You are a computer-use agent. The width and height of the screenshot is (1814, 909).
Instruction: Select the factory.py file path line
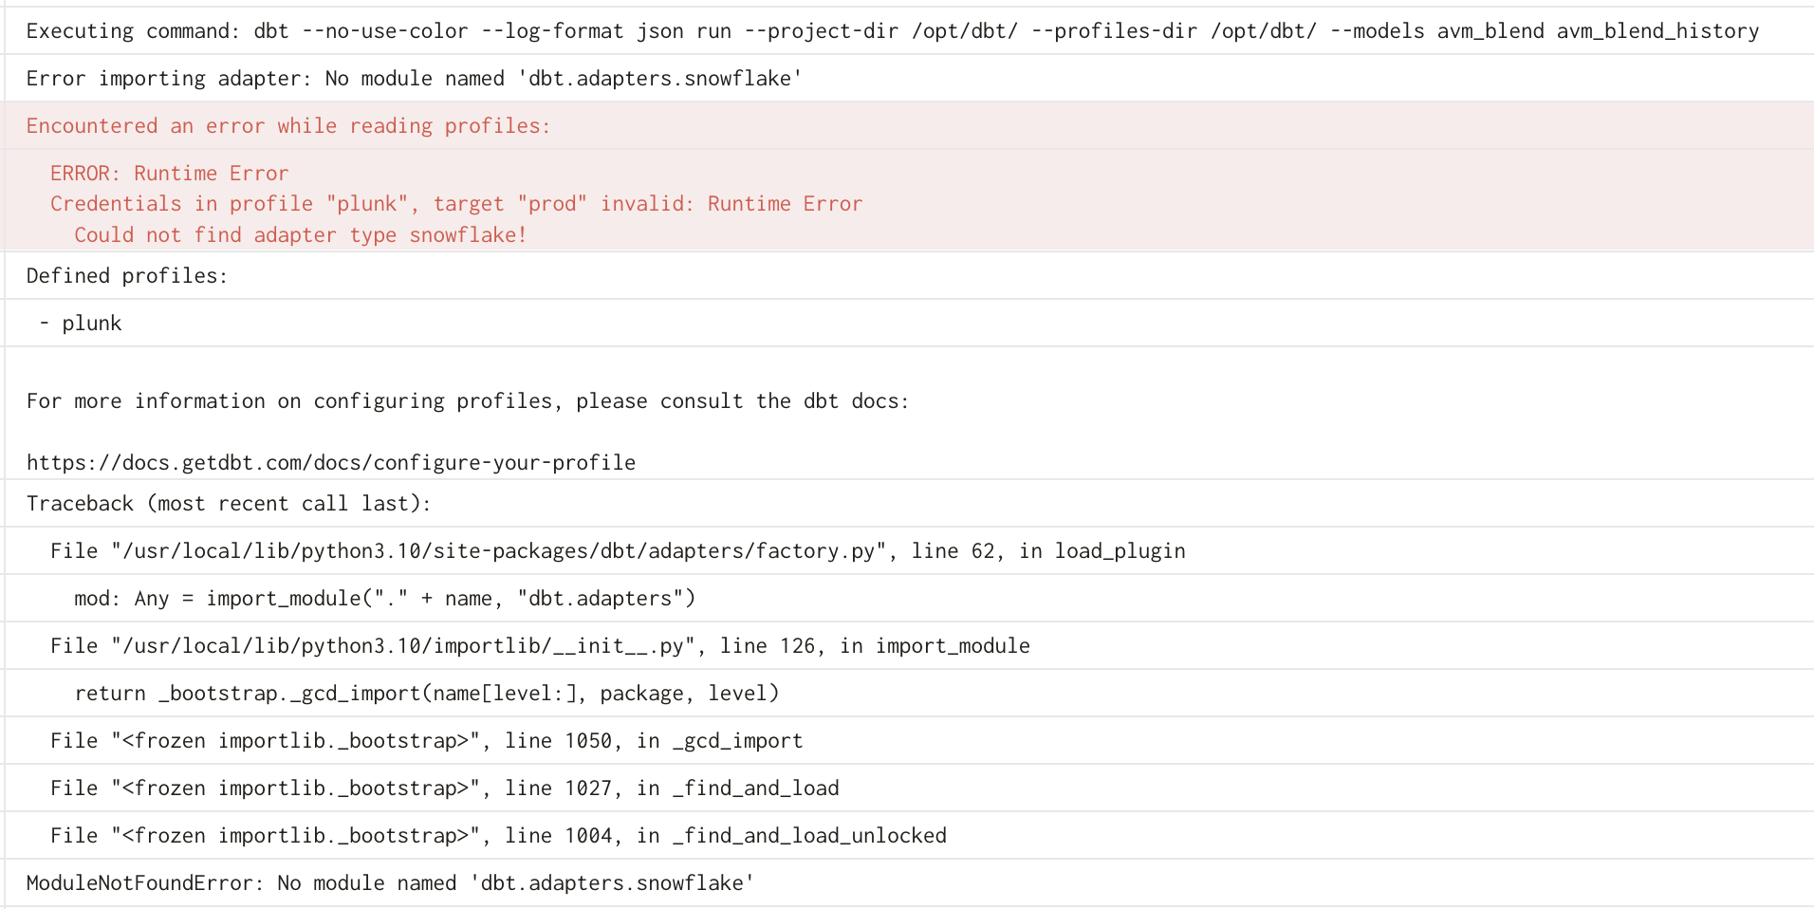click(617, 550)
